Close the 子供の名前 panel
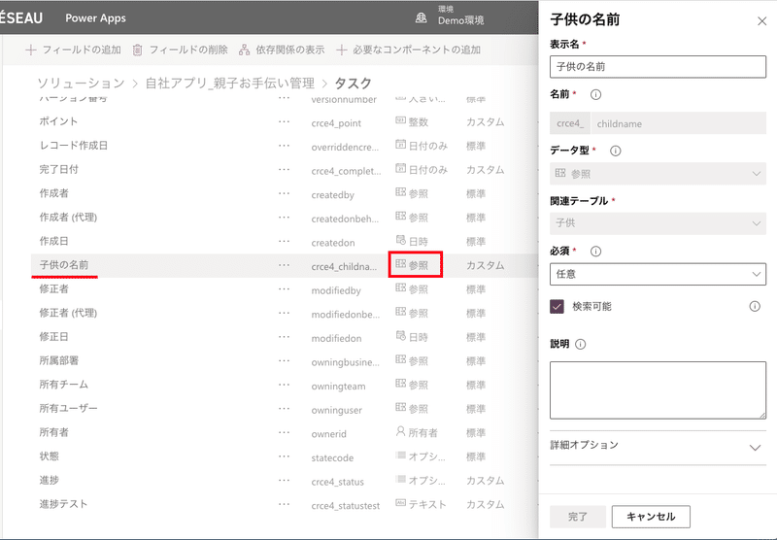This screenshot has width=777, height=540. point(761,20)
